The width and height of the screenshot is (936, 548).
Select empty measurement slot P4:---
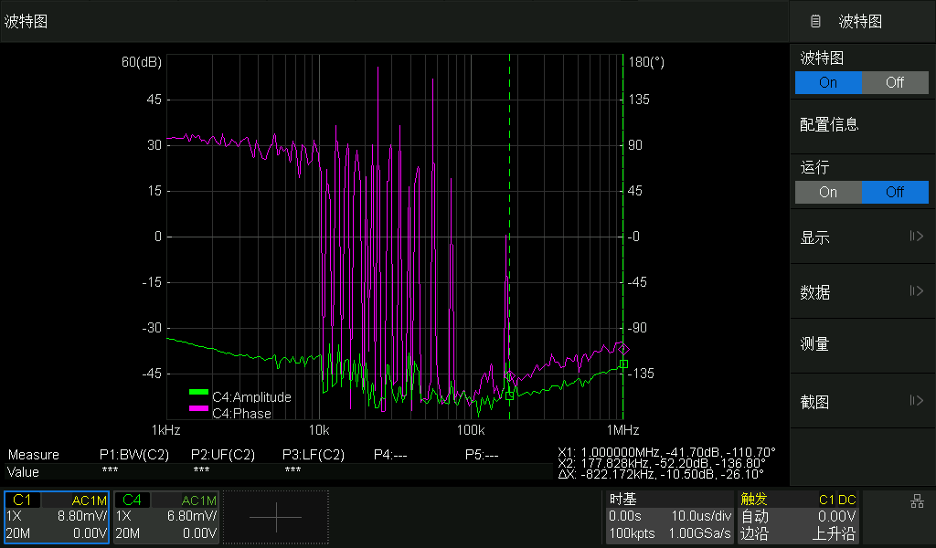(x=390, y=455)
